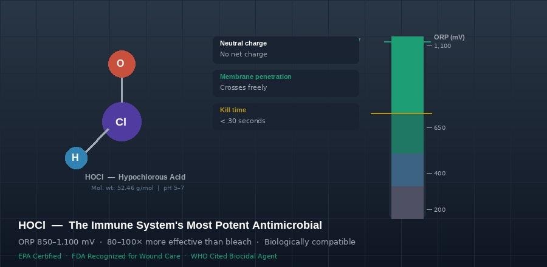This screenshot has height=267, width=547.
Task: Click the ORP (mV) axis title
Action: tap(449, 38)
